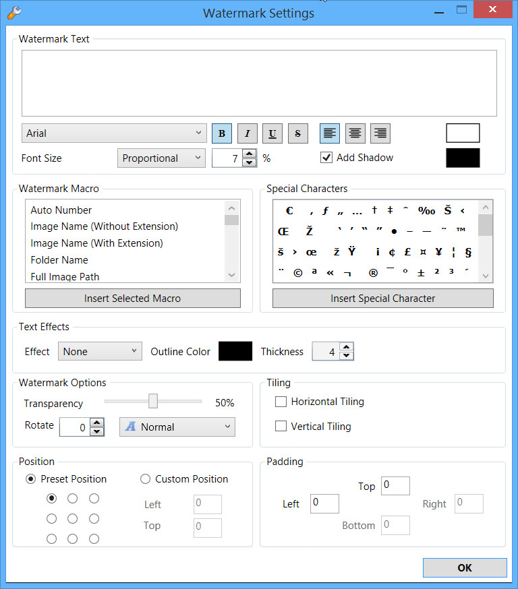The image size is (518, 589).
Task: Enable Horizontal Tiling
Action: tap(281, 402)
